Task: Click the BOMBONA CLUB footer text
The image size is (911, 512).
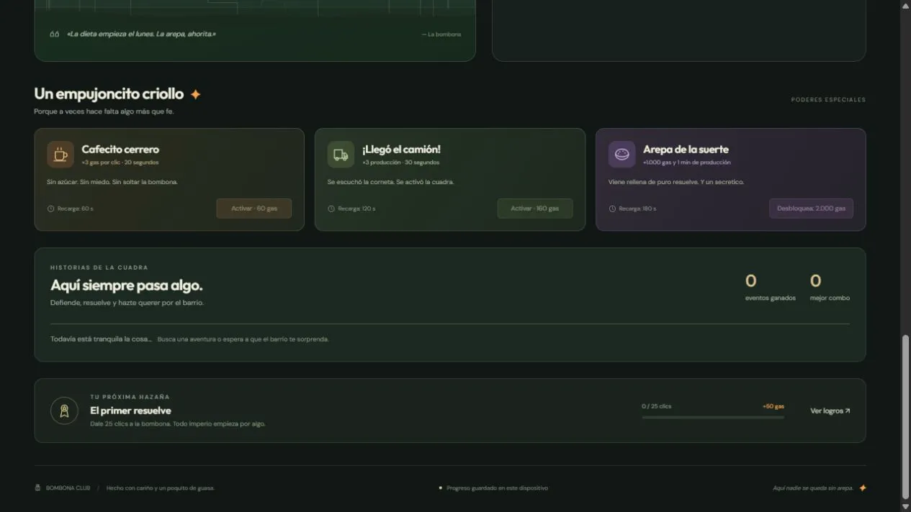Action: point(68,488)
